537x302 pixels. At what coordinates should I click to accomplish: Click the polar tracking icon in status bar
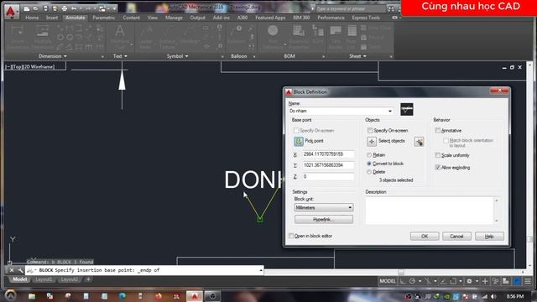(412, 281)
